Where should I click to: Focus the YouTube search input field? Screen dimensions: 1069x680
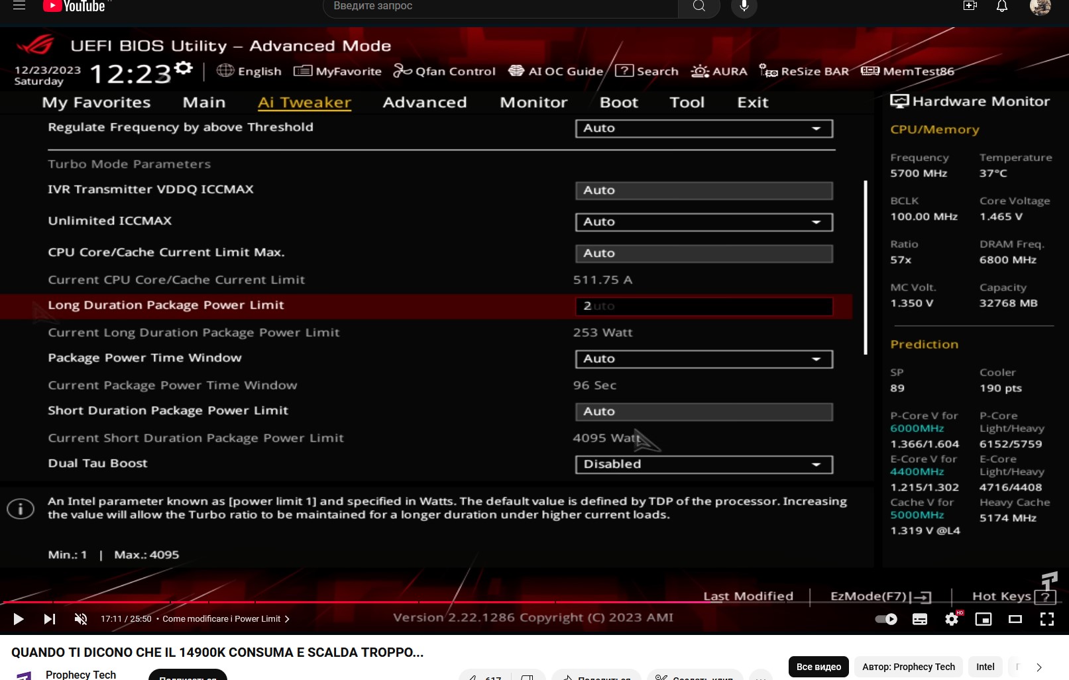[500, 7]
